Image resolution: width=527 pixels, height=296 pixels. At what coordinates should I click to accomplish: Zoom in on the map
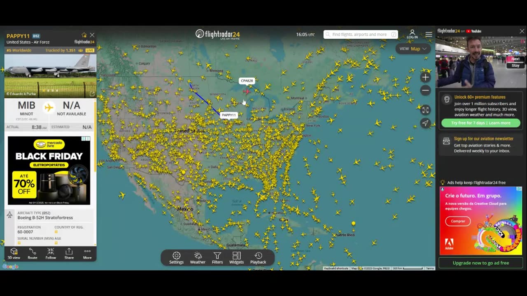pyautogui.click(x=425, y=77)
